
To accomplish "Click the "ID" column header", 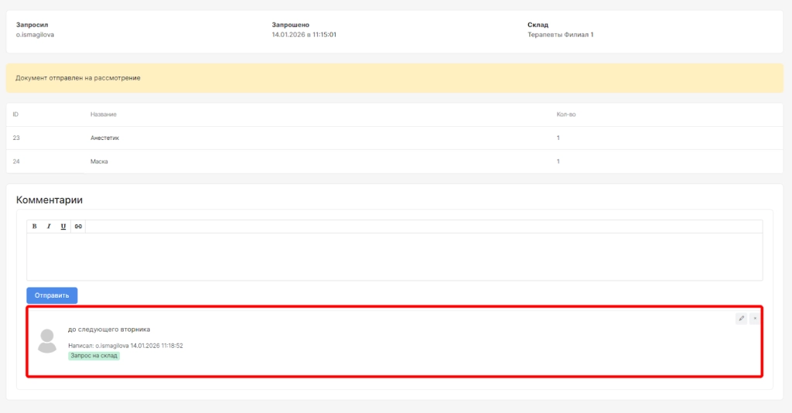I will 15,114.
